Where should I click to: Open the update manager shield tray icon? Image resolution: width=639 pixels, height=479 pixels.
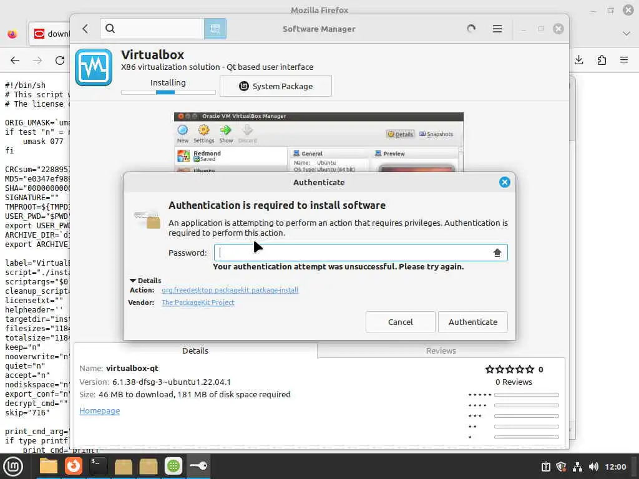pos(561,467)
